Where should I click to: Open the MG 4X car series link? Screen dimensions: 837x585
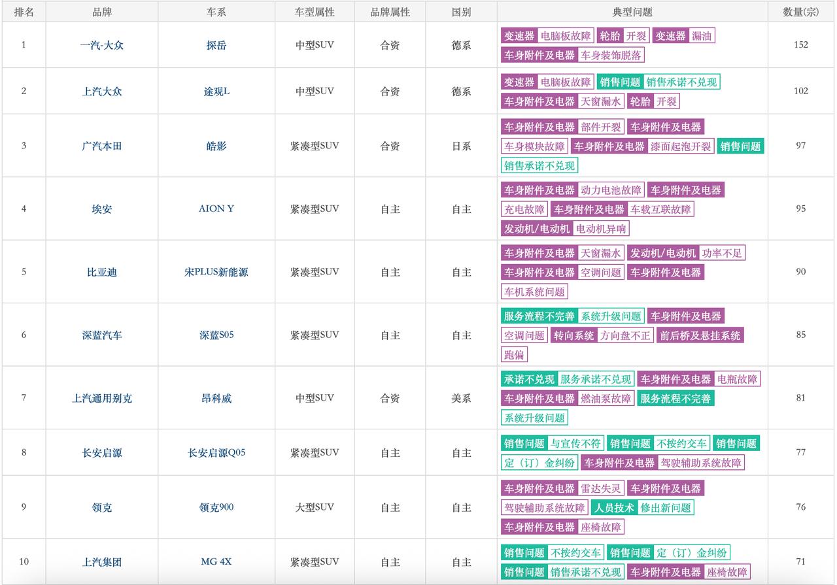point(216,562)
